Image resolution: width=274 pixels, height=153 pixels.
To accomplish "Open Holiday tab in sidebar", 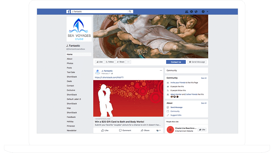I will tap(70, 121).
